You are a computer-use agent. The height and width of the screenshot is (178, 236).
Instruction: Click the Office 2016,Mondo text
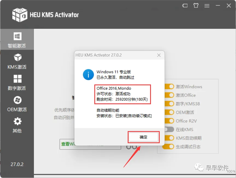click(x=114, y=88)
